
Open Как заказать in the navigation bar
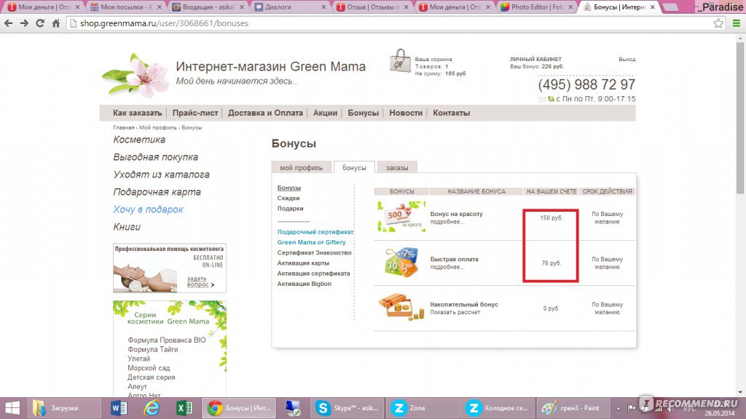click(137, 113)
